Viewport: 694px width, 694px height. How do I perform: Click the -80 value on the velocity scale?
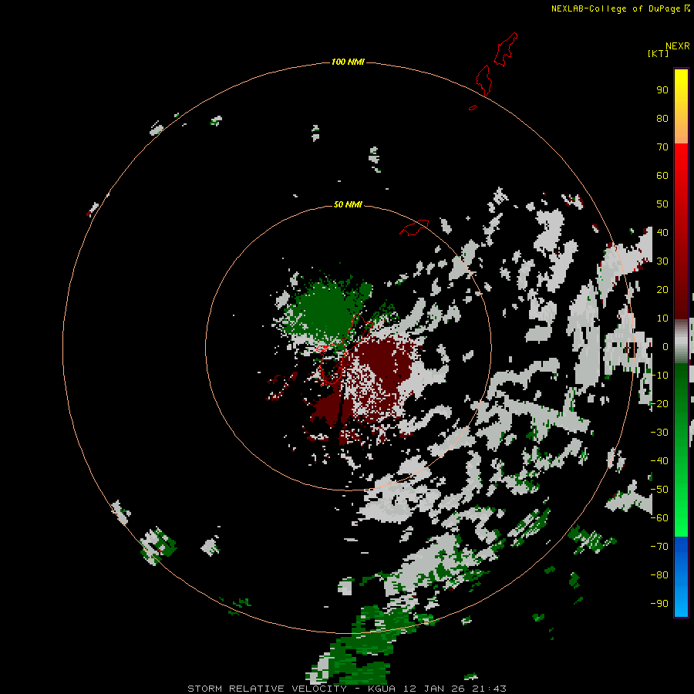659,575
